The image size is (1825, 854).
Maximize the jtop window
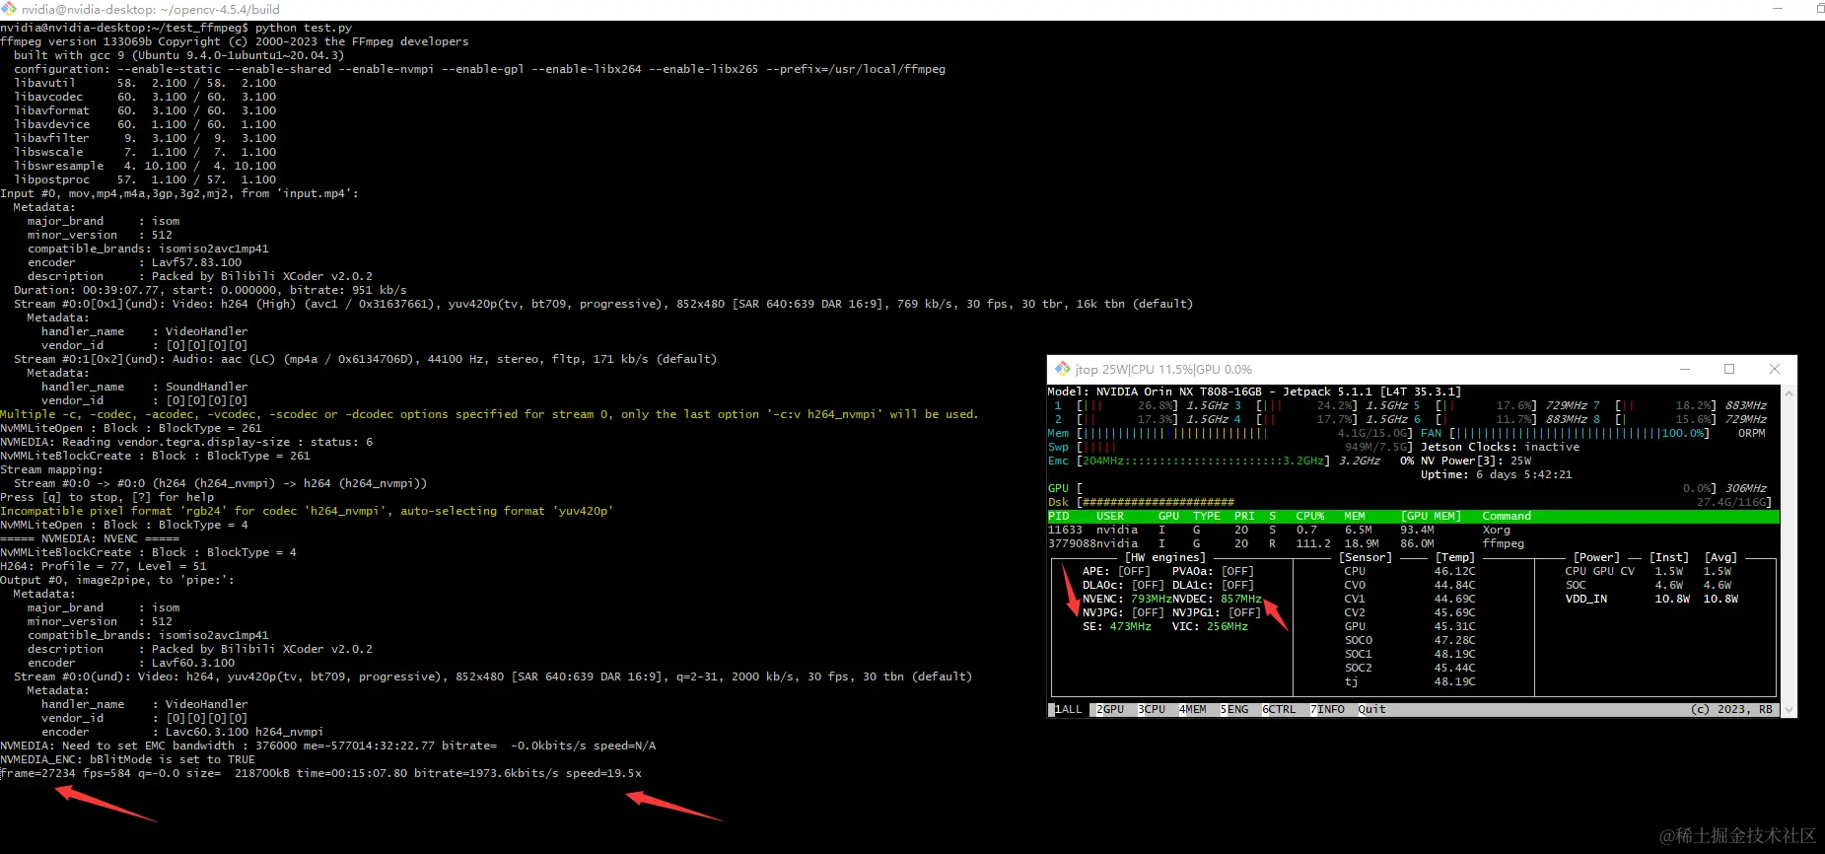coord(1729,369)
